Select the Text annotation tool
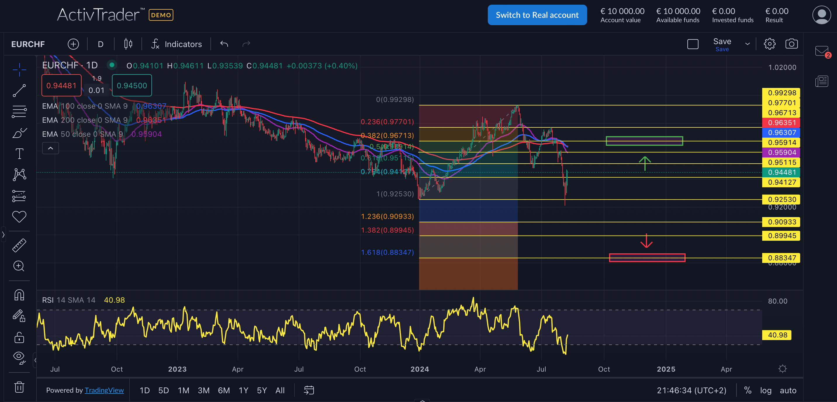The height and width of the screenshot is (402, 837). pos(20,154)
